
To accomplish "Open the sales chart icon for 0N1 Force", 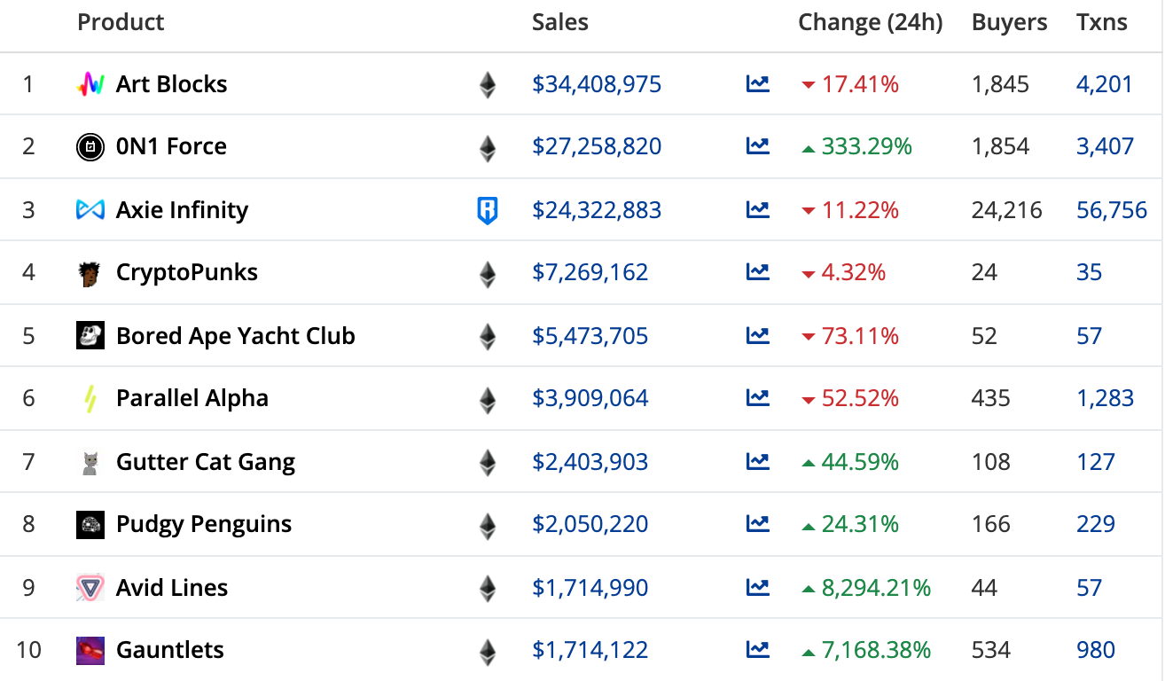I will click(758, 146).
